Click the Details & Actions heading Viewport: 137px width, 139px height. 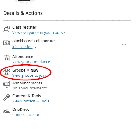click(23, 13)
